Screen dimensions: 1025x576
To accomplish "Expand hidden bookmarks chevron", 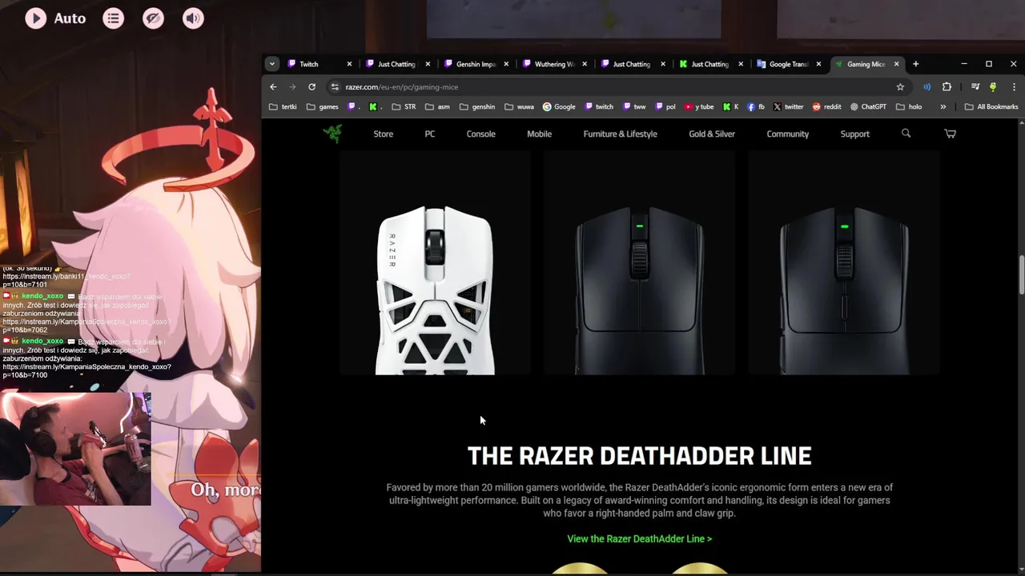I will (943, 106).
